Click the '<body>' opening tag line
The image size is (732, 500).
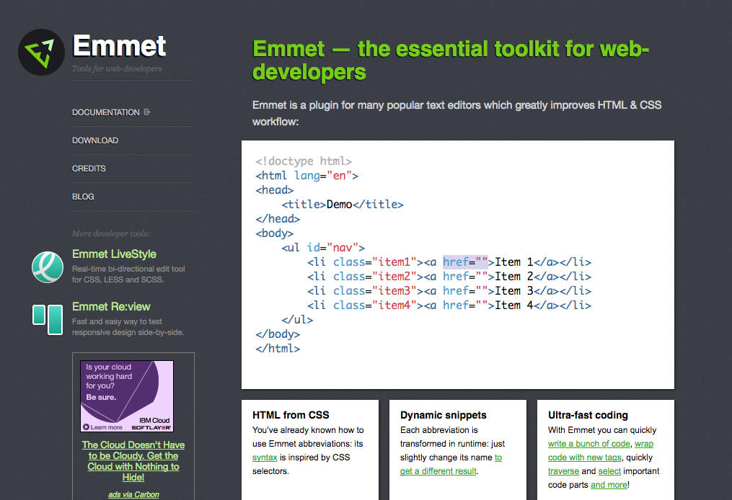tap(275, 233)
